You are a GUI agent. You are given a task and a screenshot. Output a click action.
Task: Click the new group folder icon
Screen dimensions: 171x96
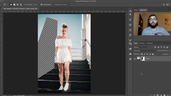[165, 95]
